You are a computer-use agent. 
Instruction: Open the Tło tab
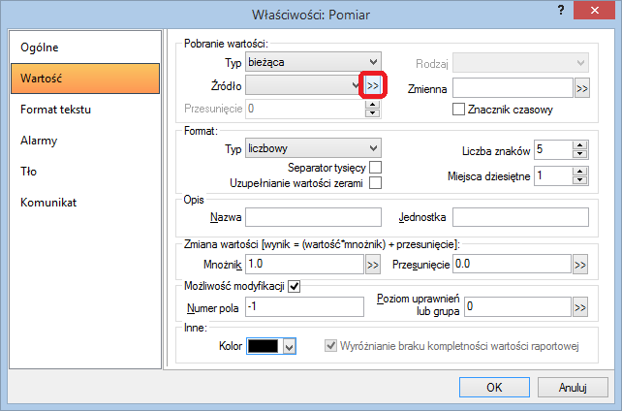pos(85,171)
